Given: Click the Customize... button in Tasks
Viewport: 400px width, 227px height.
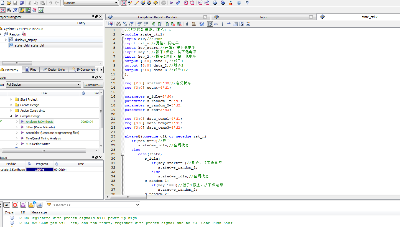Looking at the screenshot, I should point(93,85).
